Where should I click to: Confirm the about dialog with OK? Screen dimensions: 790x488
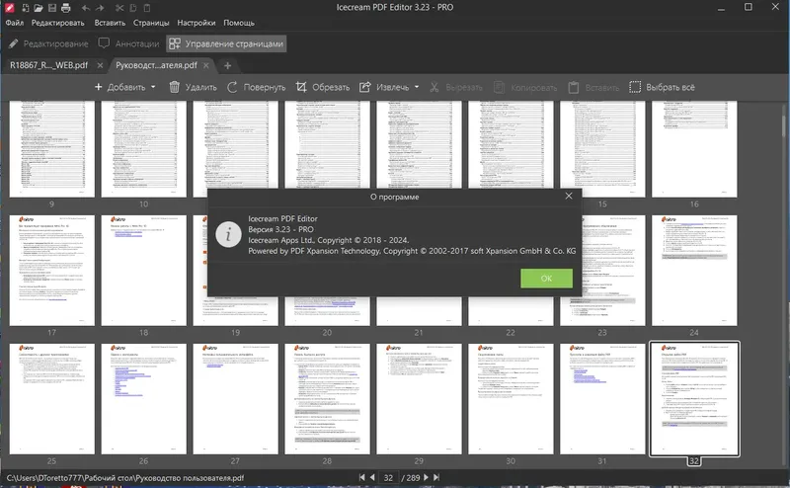tap(546, 279)
